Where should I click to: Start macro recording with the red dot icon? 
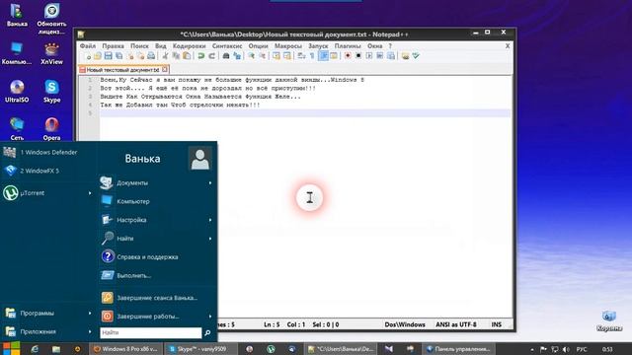(348, 56)
